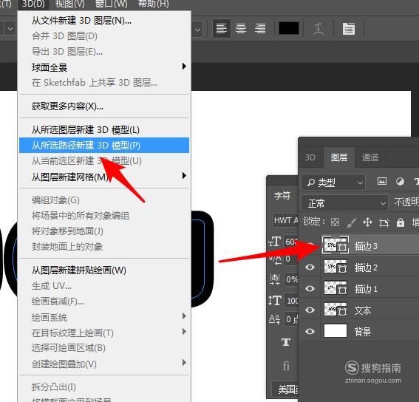Viewport: 419px width, 402px height.
Task: Select the 描边 2 layer thumbnail
Action: point(335,267)
